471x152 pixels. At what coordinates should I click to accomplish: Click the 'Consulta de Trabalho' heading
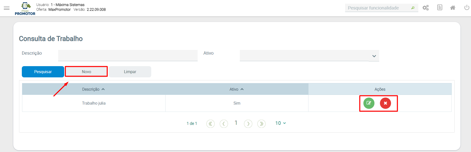pos(51,39)
